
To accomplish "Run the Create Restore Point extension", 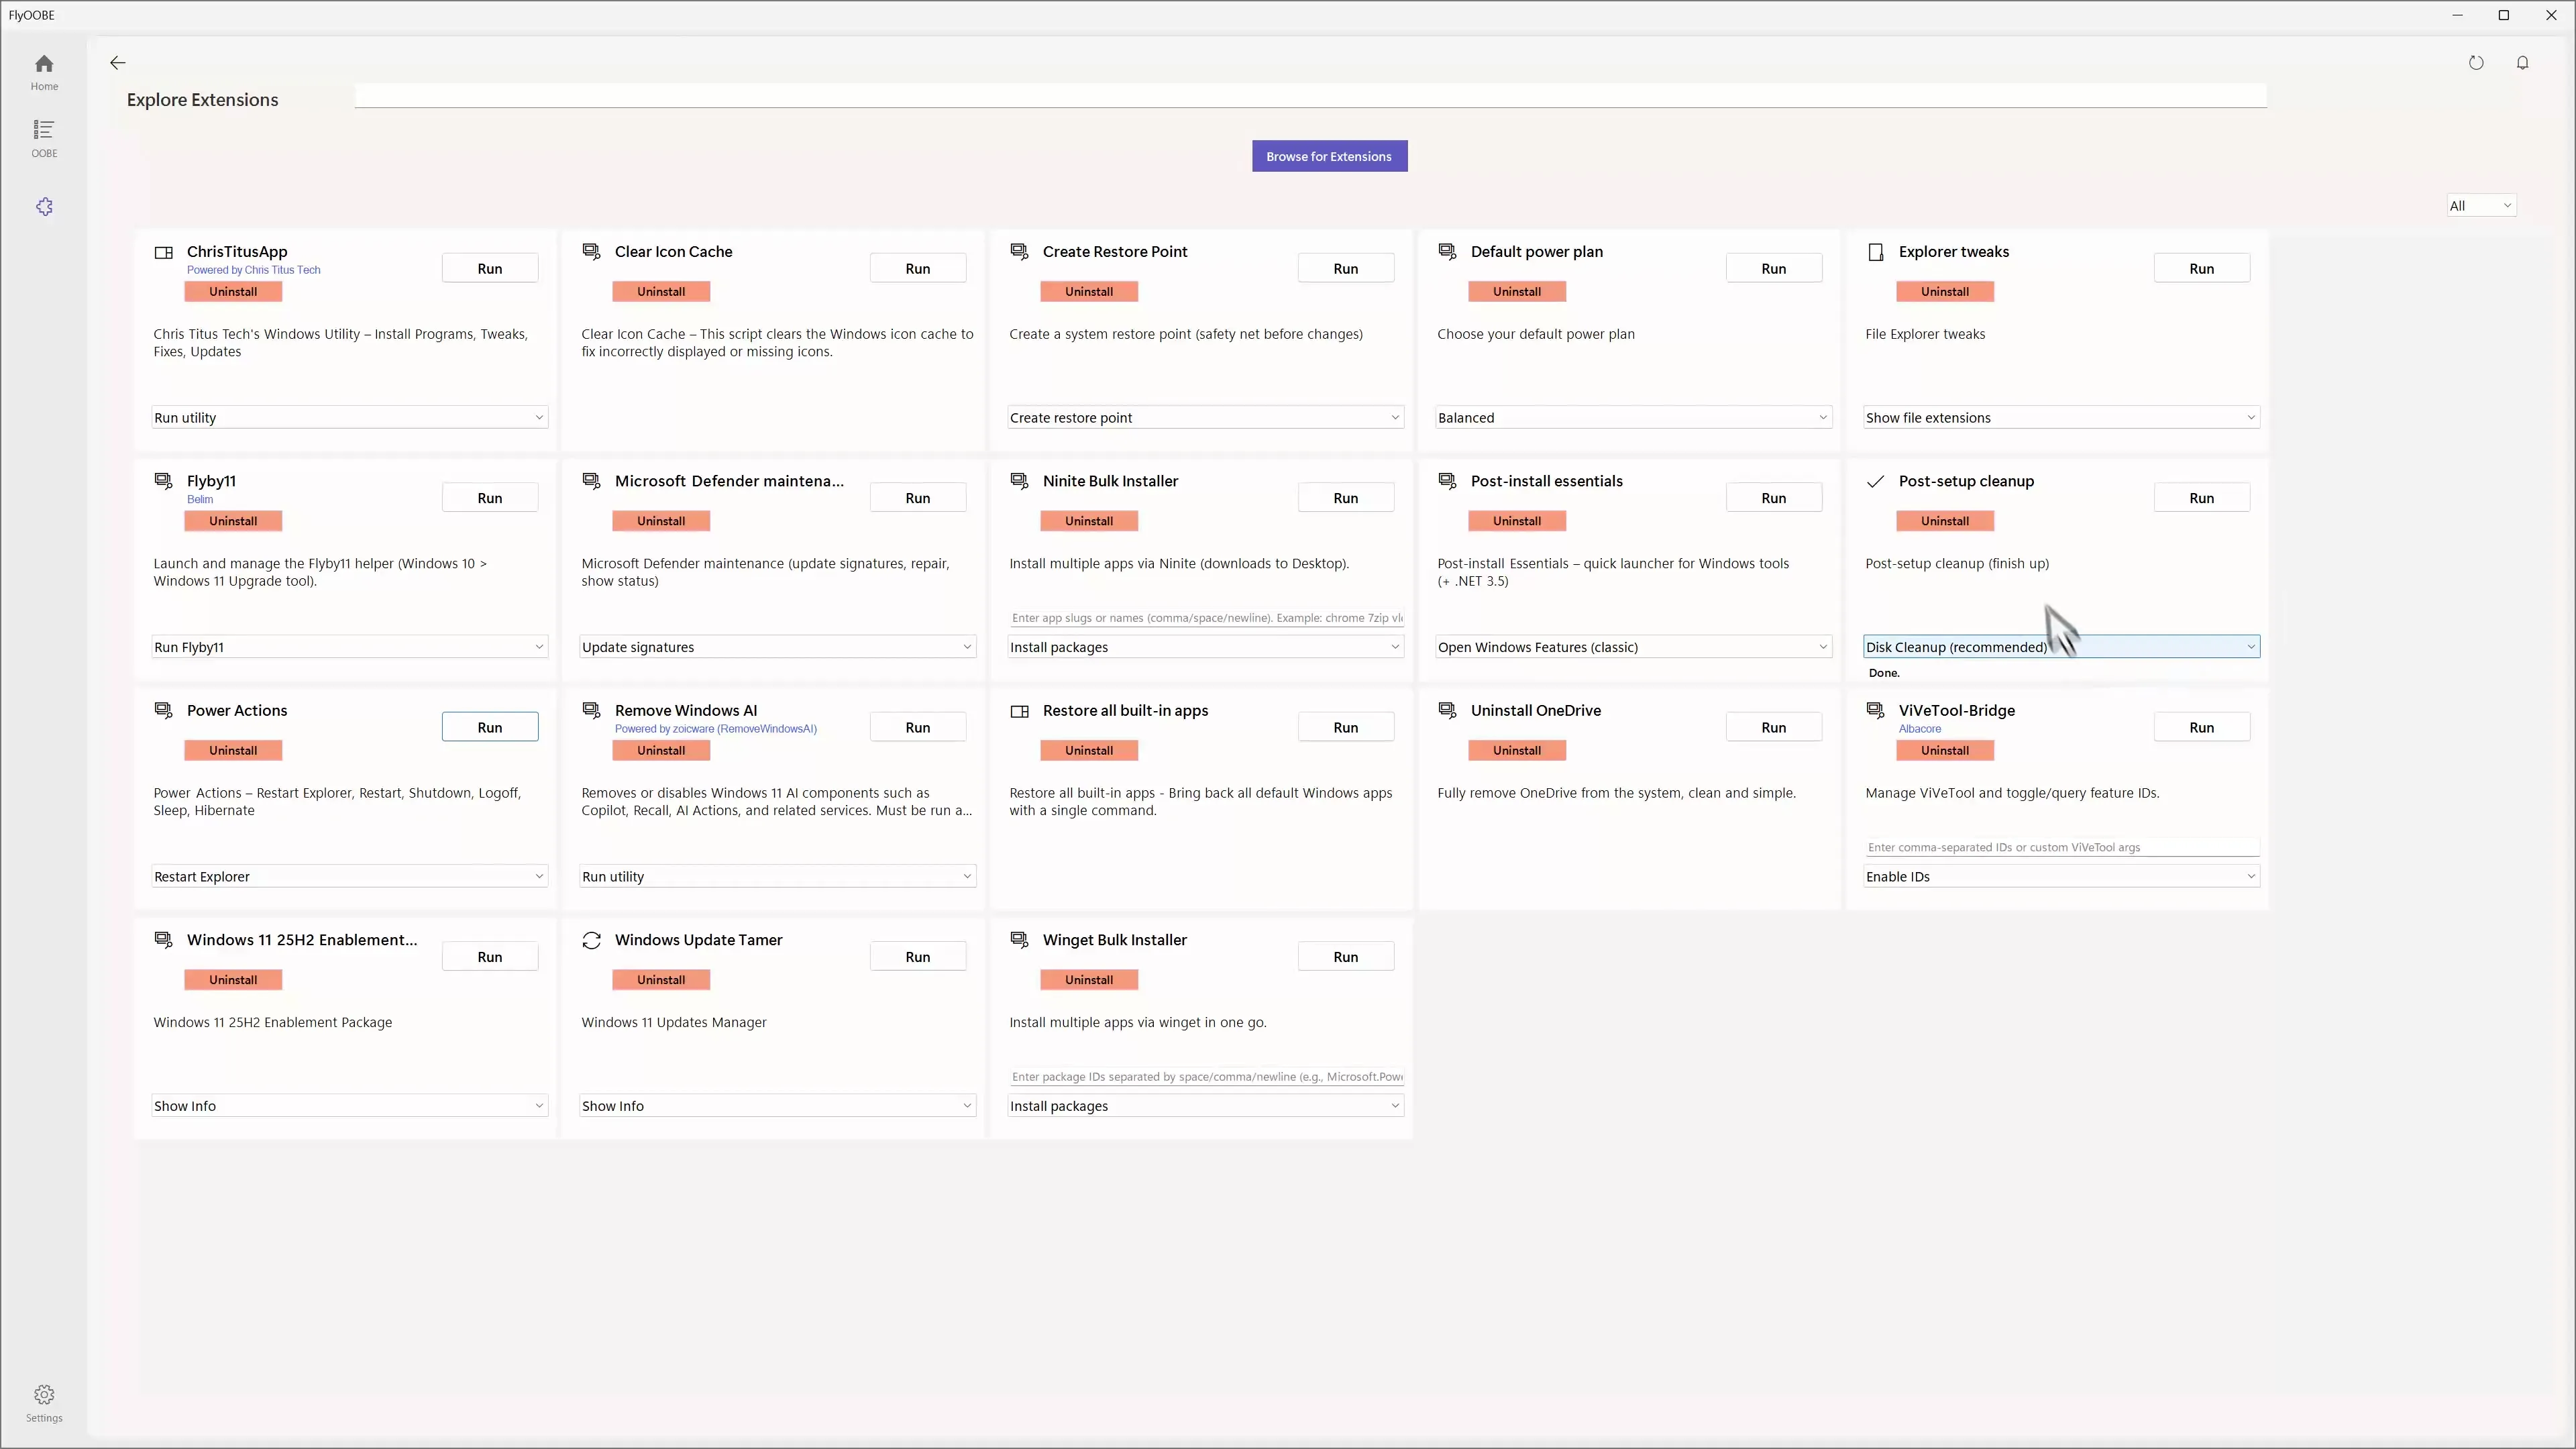I will [x=1345, y=268].
